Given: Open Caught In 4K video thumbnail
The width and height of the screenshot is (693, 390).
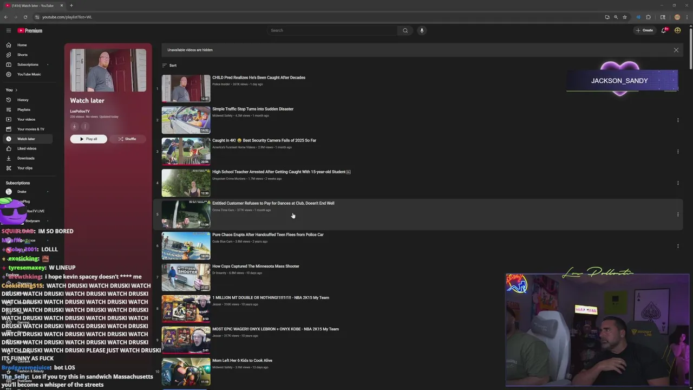Looking at the screenshot, I should point(186,151).
